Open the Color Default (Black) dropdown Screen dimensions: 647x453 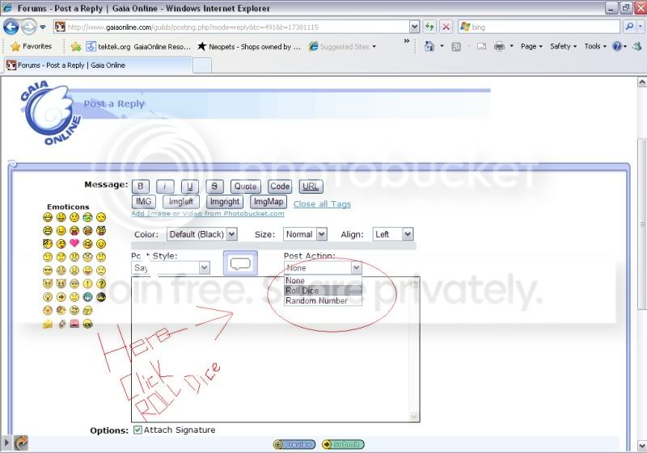coord(201,234)
